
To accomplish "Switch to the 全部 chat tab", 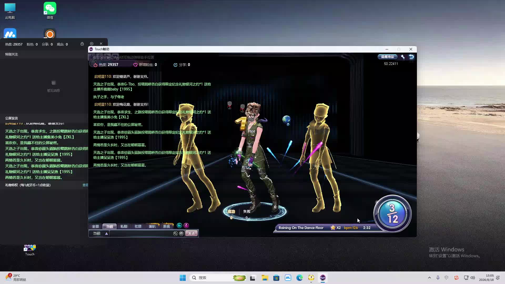I will [x=95, y=226].
